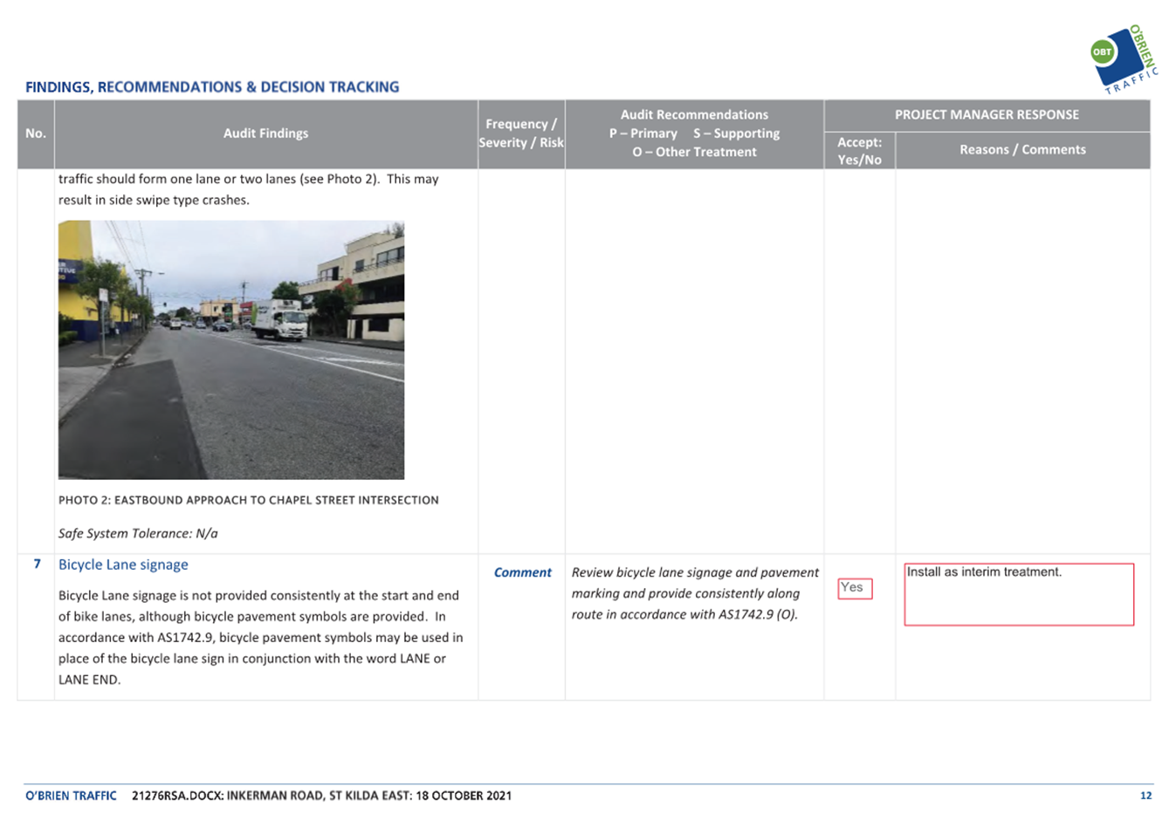
Task: Click the "Install as interim treatment." comment box
Action: coord(1019,594)
